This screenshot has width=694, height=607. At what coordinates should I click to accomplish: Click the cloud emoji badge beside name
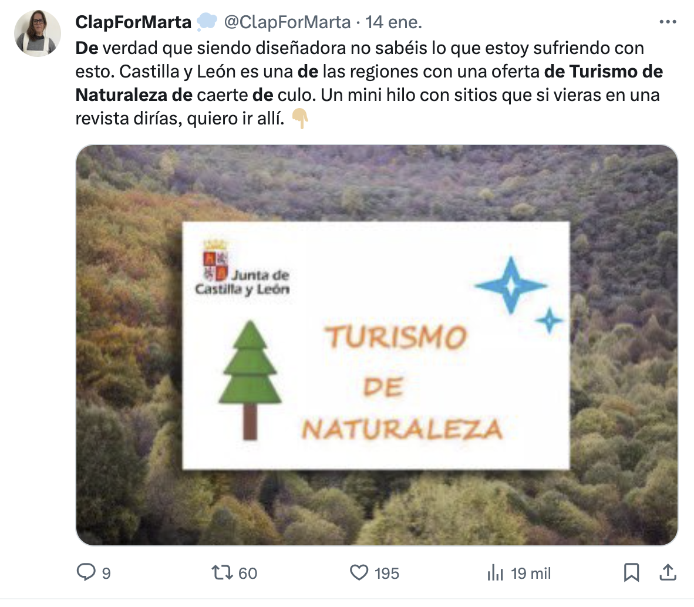click(x=207, y=22)
